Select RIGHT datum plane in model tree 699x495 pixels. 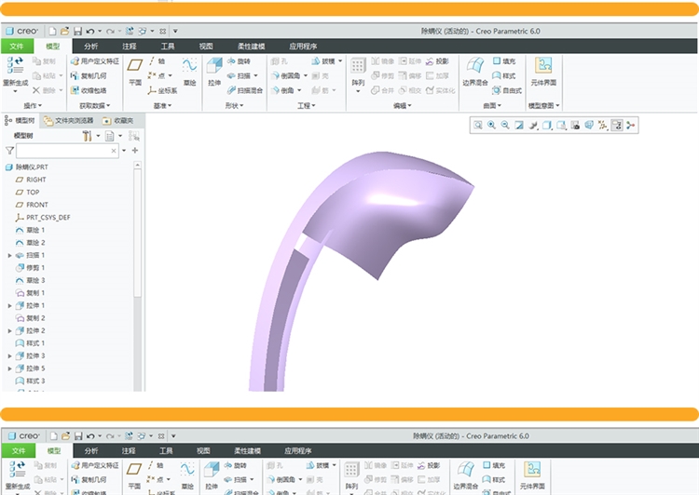click(x=31, y=180)
